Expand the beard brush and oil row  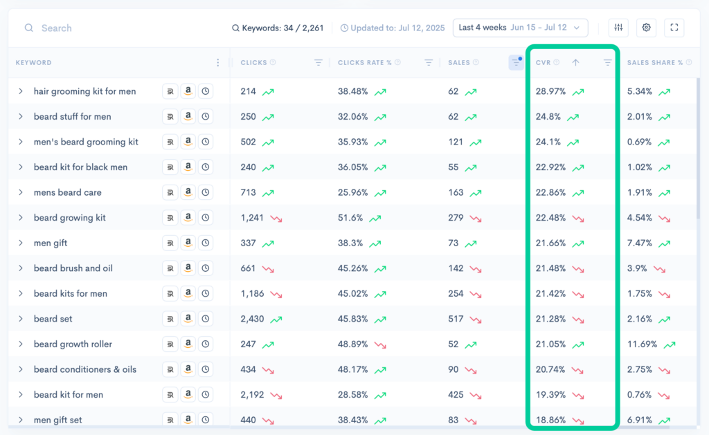[x=21, y=268]
